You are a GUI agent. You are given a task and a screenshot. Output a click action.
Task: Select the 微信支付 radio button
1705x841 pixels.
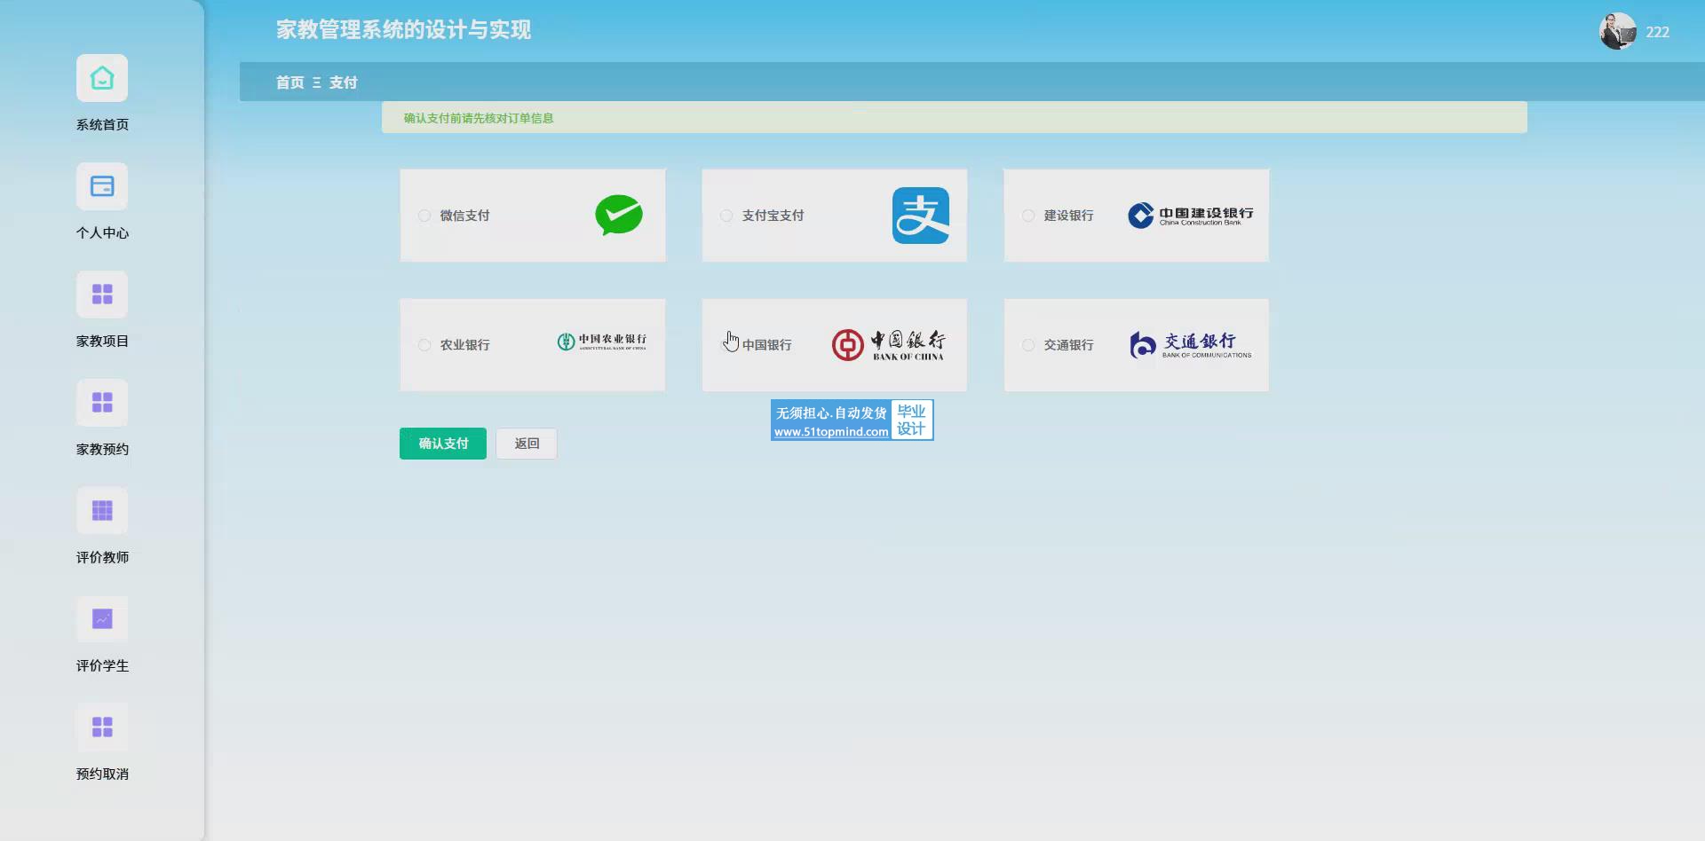(x=424, y=216)
